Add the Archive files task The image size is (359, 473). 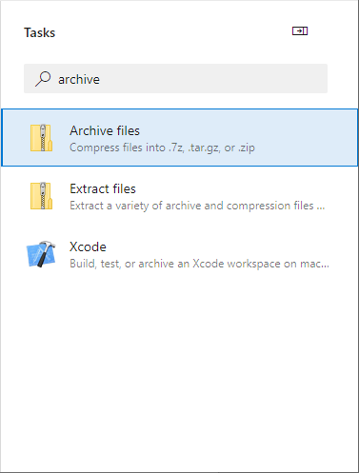[x=179, y=138]
